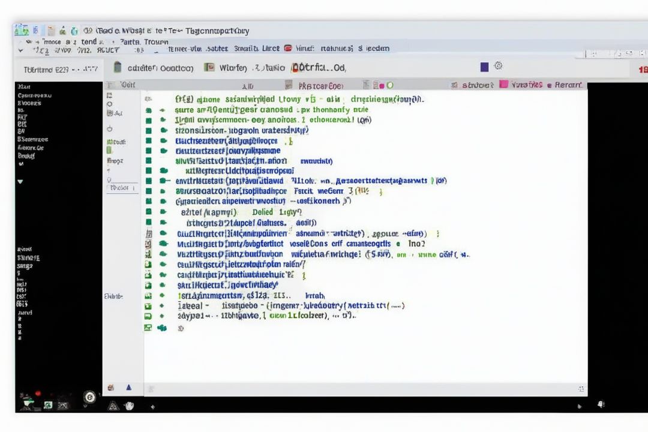The height and width of the screenshot is (432, 648).
Task: Toggle the green checkbox icon on last gutter line
Action: click(x=148, y=328)
